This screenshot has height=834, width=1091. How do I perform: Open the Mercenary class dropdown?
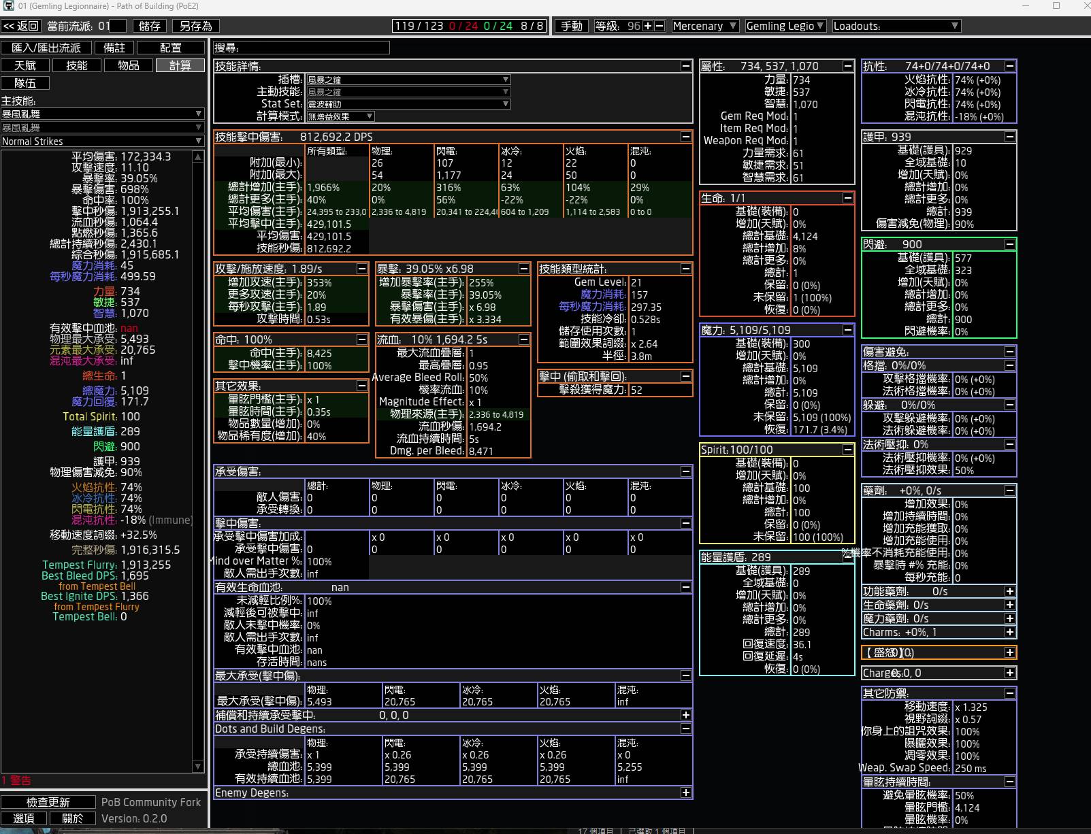(704, 26)
